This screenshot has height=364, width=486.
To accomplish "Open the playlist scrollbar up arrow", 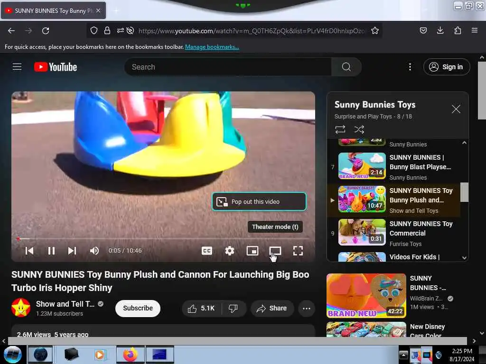I will [464, 143].
